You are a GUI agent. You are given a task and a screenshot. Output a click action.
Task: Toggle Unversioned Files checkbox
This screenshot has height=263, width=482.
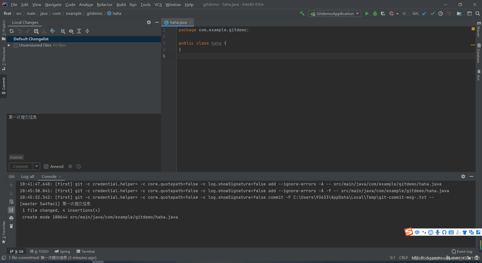point(16,45)
